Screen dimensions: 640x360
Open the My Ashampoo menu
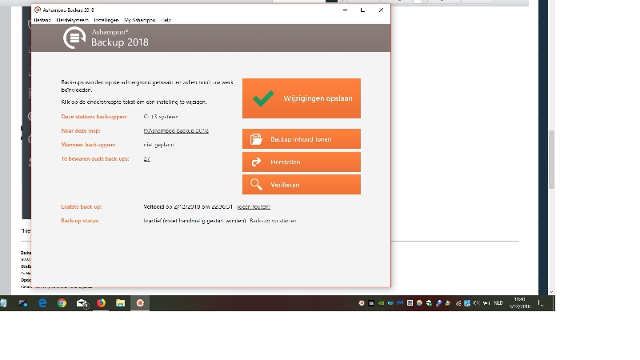click(x=139, y=20)
